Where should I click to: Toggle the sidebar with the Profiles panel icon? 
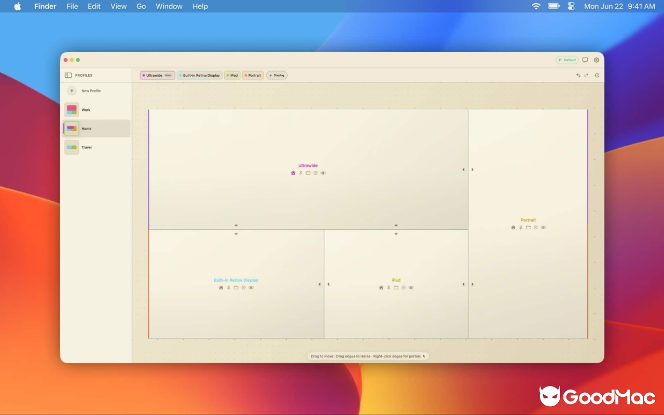[68, 75]
